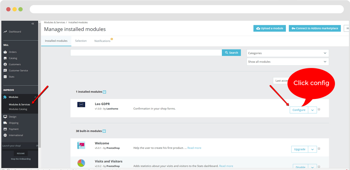Screen dimensions: 350x170
Task: Click the Payment card icon
Action: point(5,129)
